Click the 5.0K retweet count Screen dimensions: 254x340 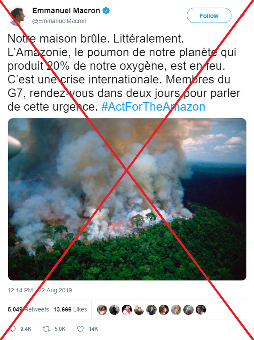coord(60,329)
